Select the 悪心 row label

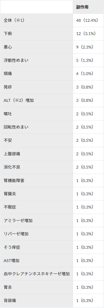pos(6,47)
